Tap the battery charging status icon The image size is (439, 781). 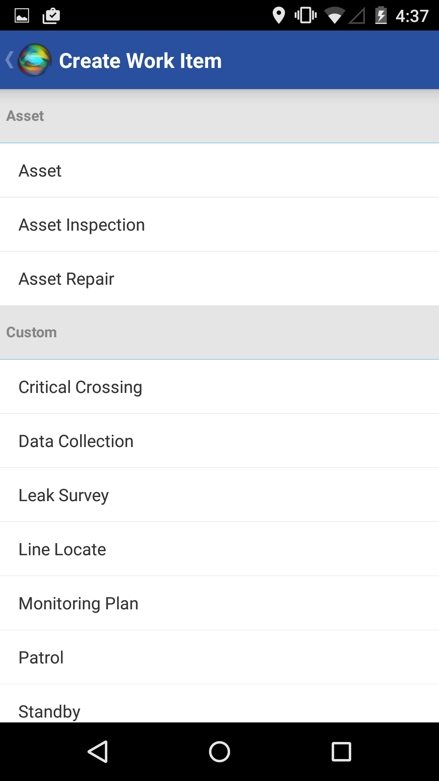click(381, 15)
